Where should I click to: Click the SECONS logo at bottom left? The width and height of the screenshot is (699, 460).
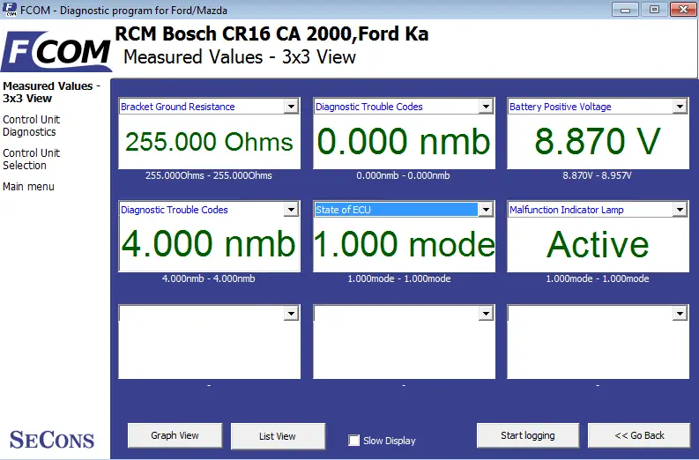[x=52, y=440]
